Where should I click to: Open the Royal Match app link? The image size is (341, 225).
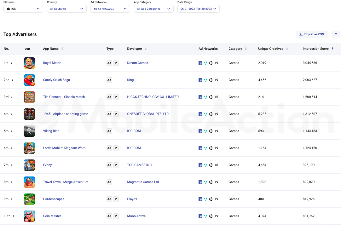point(52,63)
